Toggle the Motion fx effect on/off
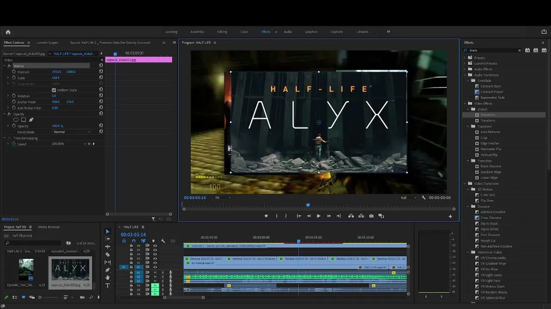This screenshot has width=551, height=309. tap(9, 66)
